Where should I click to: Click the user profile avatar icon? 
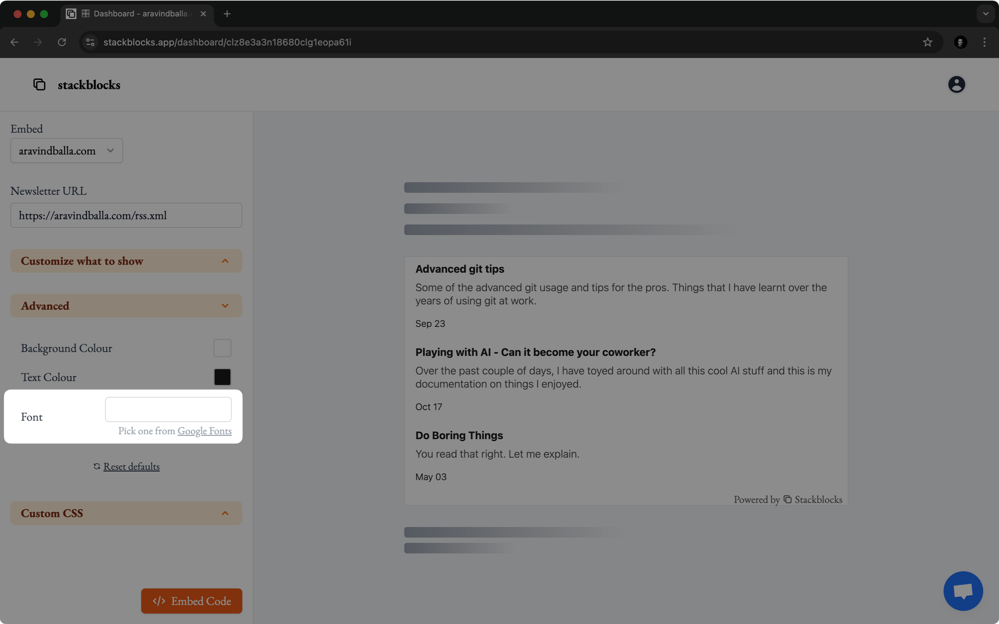[x=957, y=84]
